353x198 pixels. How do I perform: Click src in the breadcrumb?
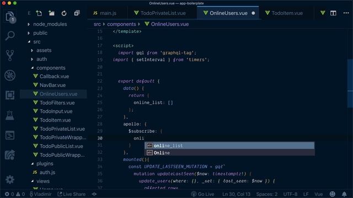click(x=97, y=24)
